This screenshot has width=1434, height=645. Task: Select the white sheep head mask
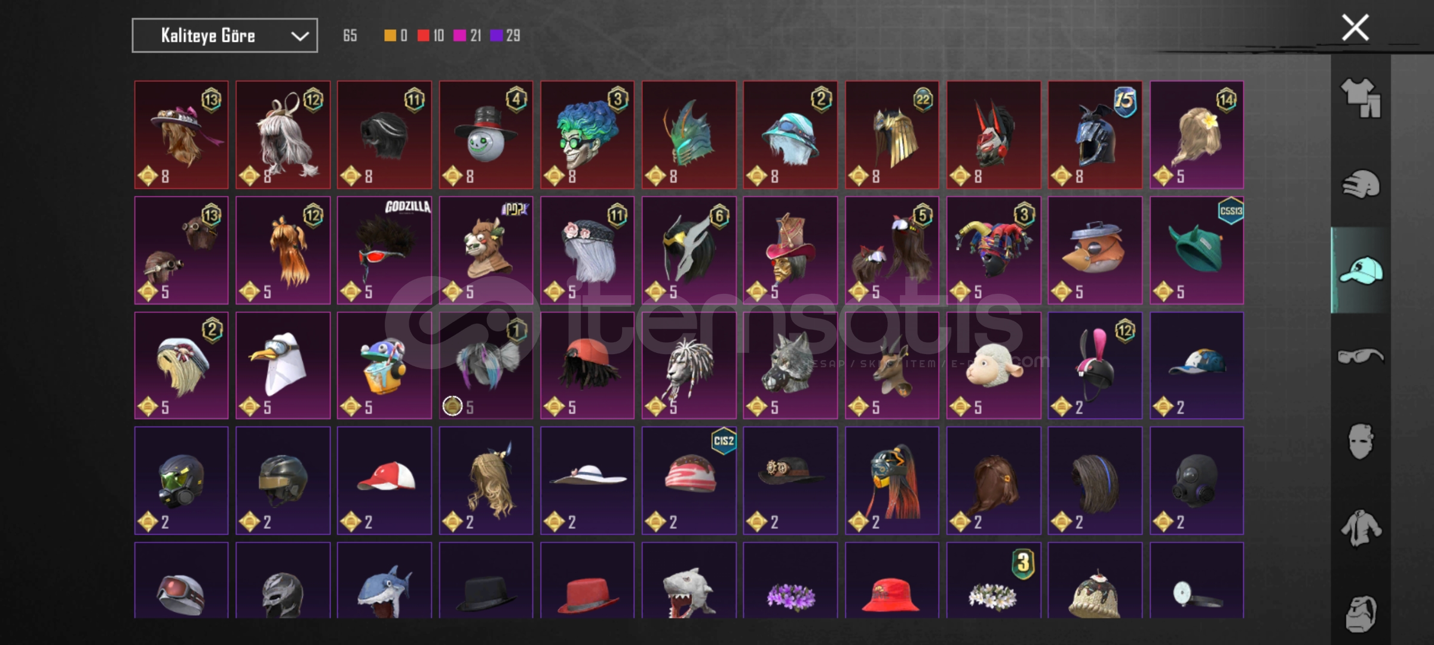tap(993, 365)
